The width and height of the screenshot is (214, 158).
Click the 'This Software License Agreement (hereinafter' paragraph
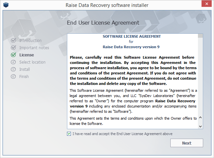click(x=133, y=101)
